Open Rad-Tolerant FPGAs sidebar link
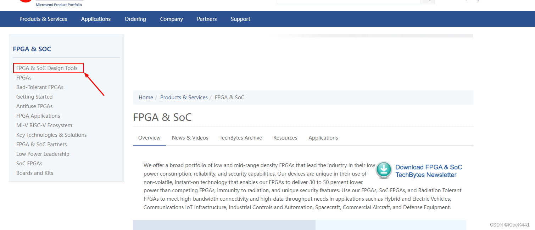The width and height of the screenshot is (535, 230). (40, 87)
